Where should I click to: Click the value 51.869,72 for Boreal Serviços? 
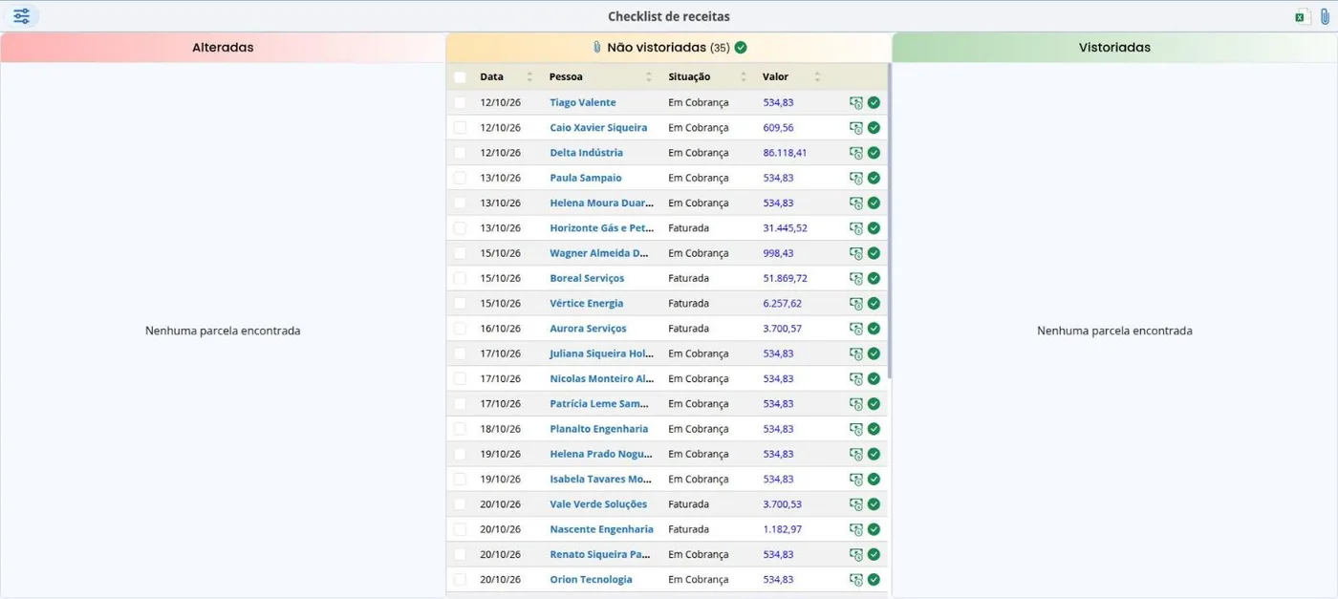point(785,278)
